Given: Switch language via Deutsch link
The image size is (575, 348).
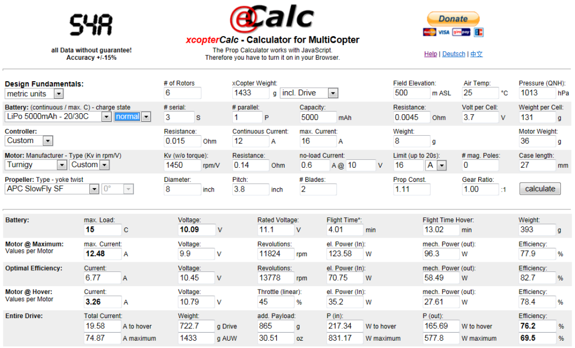Looking at the screenshot, I should pyautogui.click(x=453, y=54).
